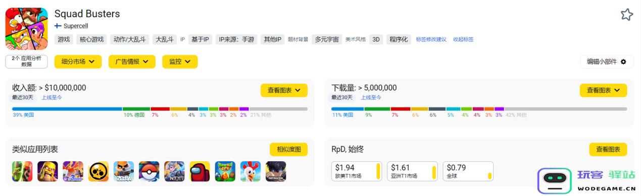641x196 pixels.
Task: Click the 编辑小部件 button
Action: click(x=607, y=61)
